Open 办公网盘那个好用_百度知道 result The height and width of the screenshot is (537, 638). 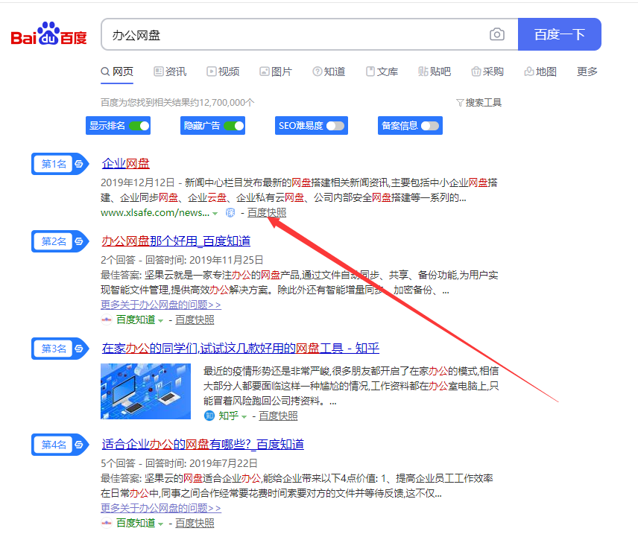point(176,241)
